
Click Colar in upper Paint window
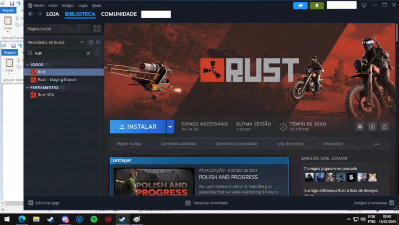[7, 23]
